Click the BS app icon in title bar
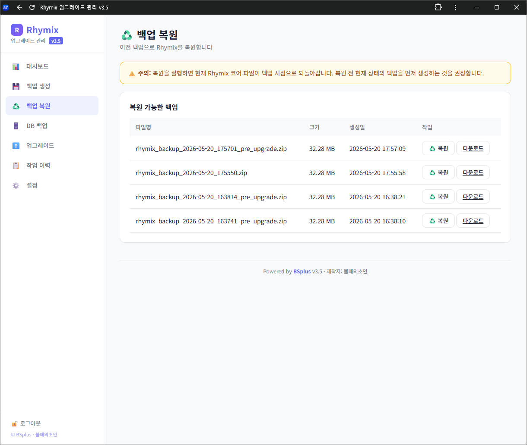Screen dimensions: 527x445 point(6,7)
